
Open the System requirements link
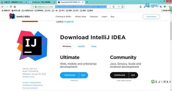(x=32, y=82)
